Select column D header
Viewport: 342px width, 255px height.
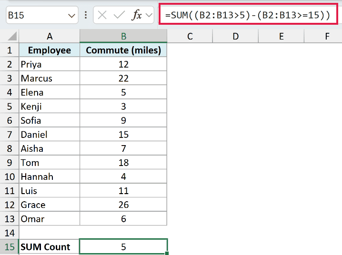click(x=236, y=36)
